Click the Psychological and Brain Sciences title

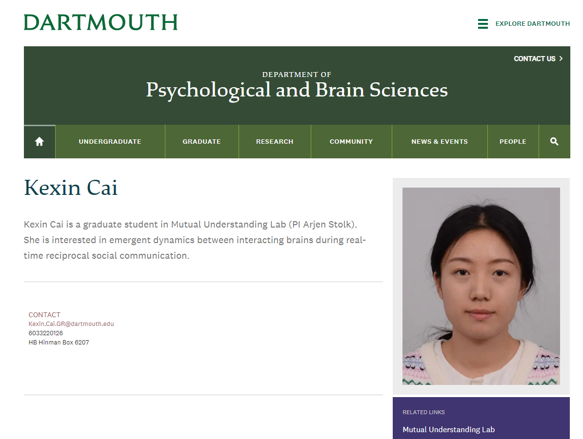[x=297, y=90]
